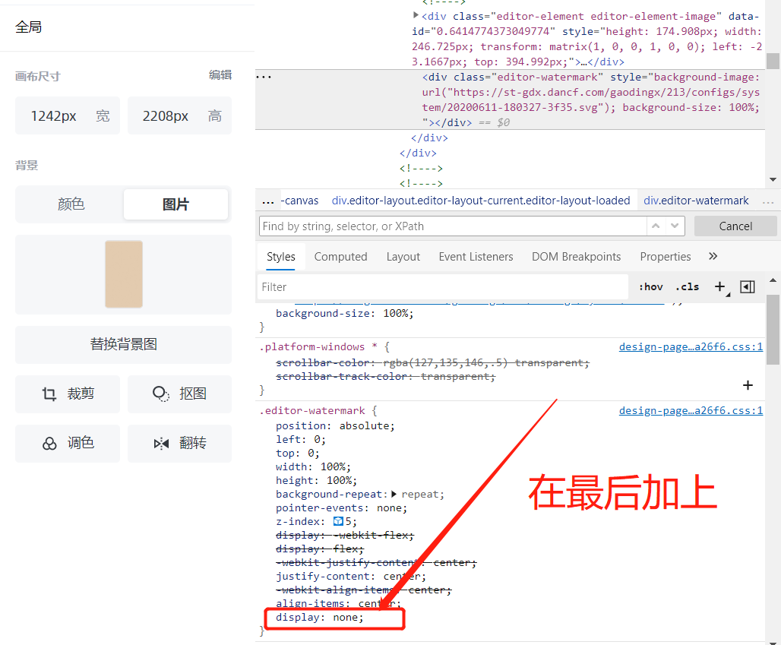
Task: Select the -canvas breadcrumb item
Action: (x=299, y=201)
